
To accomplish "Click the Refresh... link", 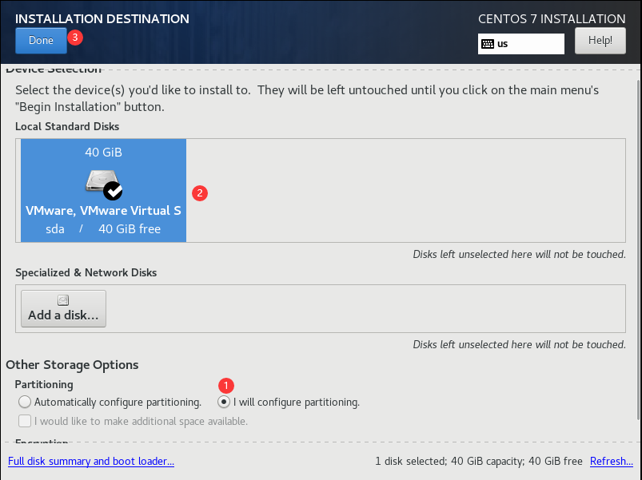I will coord(612,461).
